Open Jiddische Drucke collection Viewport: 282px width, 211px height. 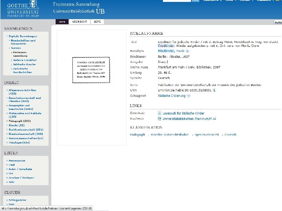click(24, 64)
